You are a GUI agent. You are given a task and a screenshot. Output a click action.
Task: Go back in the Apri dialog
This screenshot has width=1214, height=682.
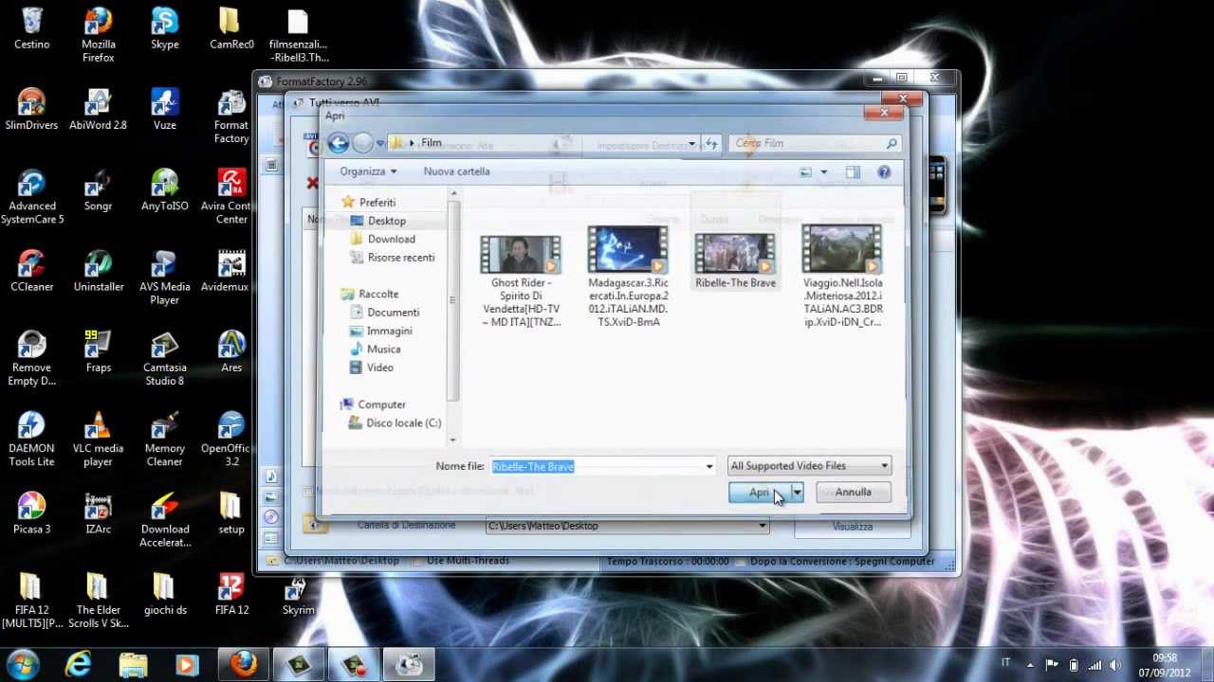(x=338, y=143)
